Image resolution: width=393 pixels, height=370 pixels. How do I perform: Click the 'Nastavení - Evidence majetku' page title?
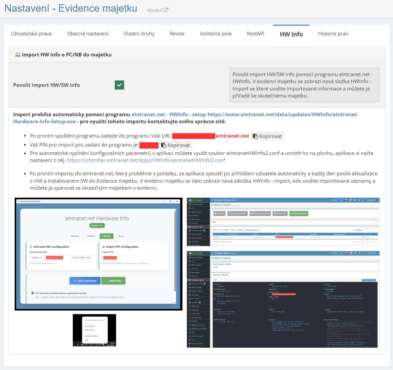tap(71, 8)
